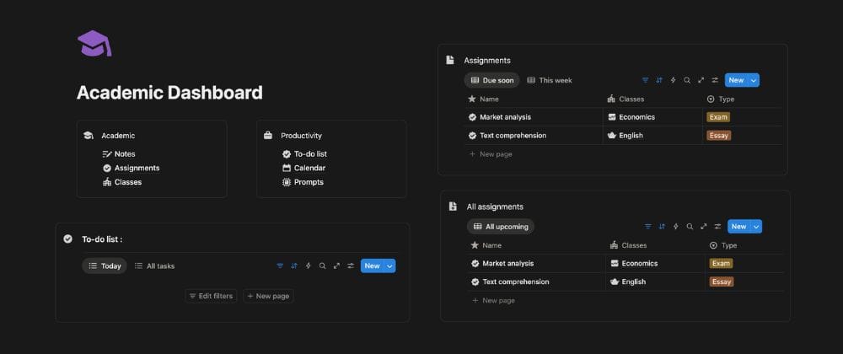Click filter icon in All assignments toolbar

coord(647,227)
